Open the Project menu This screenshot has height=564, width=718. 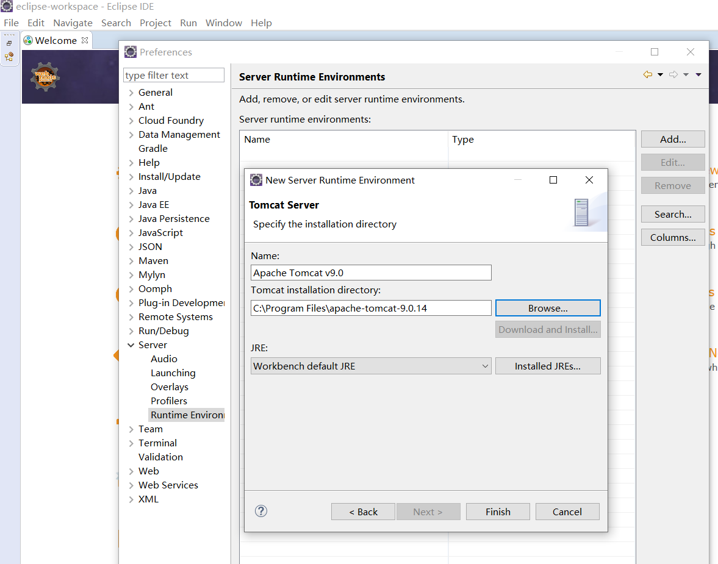(155, 23)
